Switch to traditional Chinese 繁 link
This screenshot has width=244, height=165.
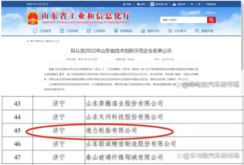(199, 4)
